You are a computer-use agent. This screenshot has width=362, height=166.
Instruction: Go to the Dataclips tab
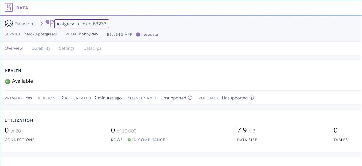(x=92, y=48)
